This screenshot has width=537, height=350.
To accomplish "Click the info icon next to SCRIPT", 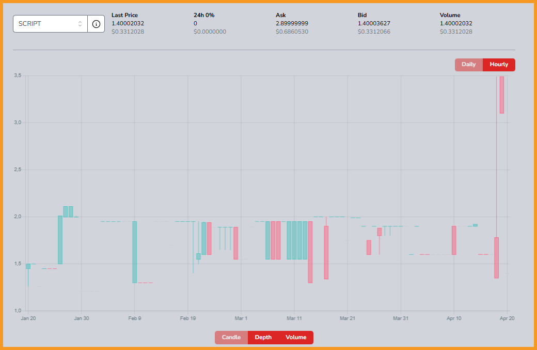I will coord(96,24).
